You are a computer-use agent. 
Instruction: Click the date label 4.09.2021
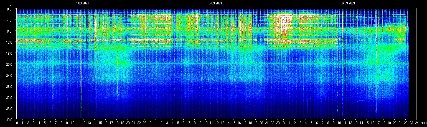click(82, 3)
